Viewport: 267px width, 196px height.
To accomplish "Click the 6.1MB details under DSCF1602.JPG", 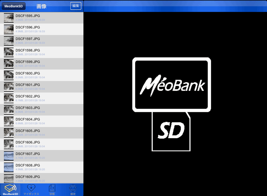I will tap(30, 100).
